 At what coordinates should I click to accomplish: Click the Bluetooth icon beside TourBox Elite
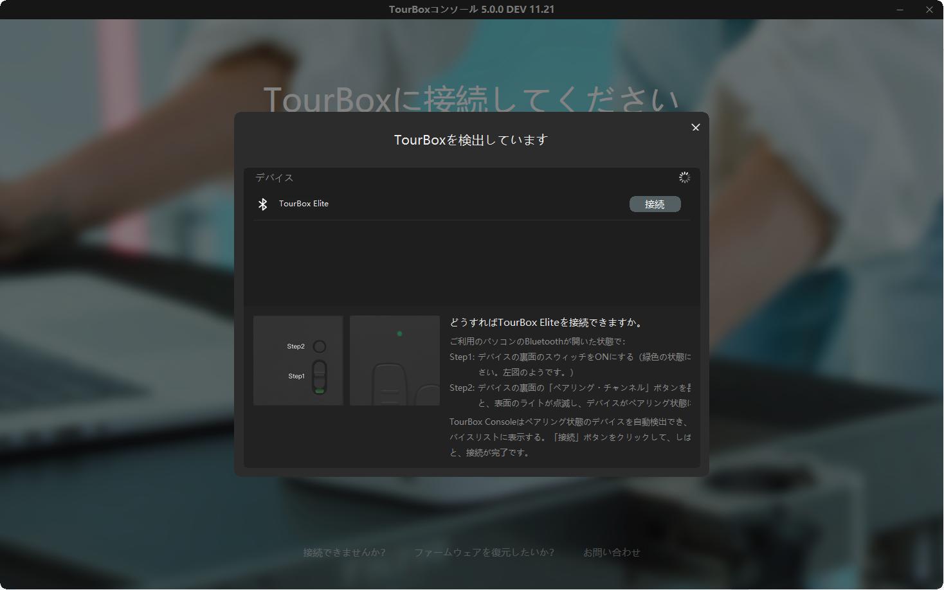(x=262, y=204)
